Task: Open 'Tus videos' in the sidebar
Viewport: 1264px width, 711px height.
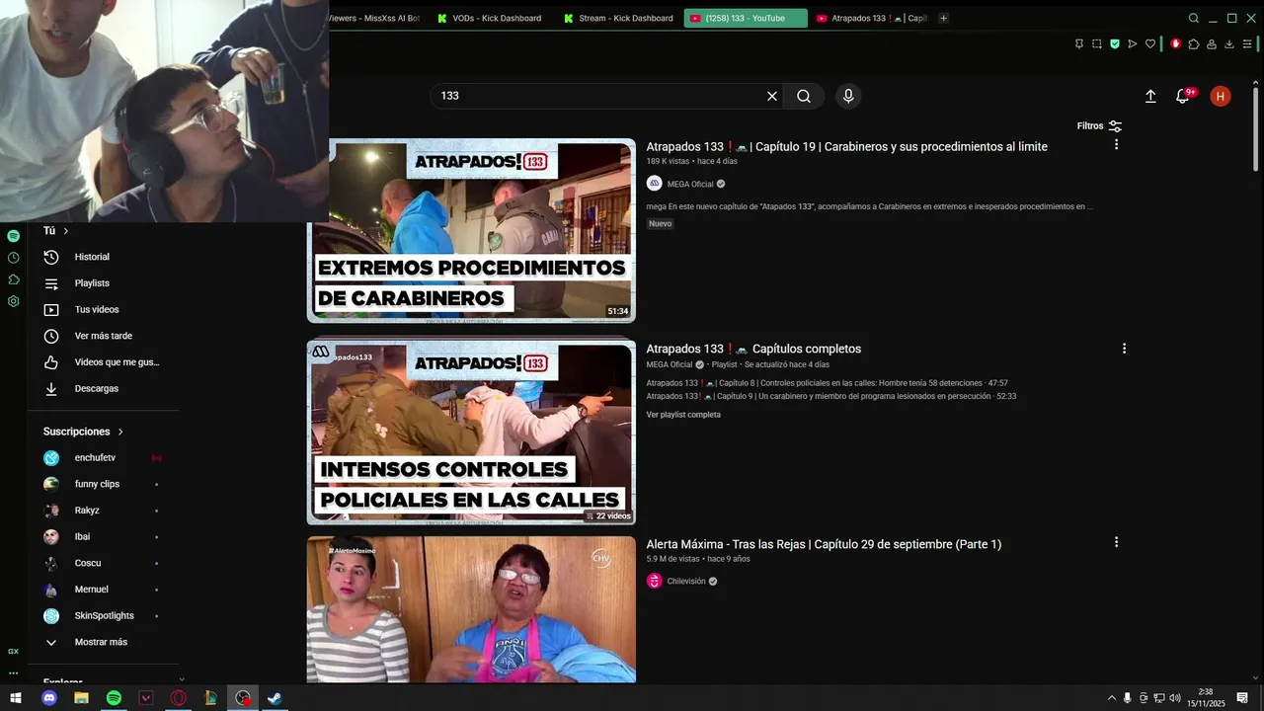Action: (x=104, y=310)
